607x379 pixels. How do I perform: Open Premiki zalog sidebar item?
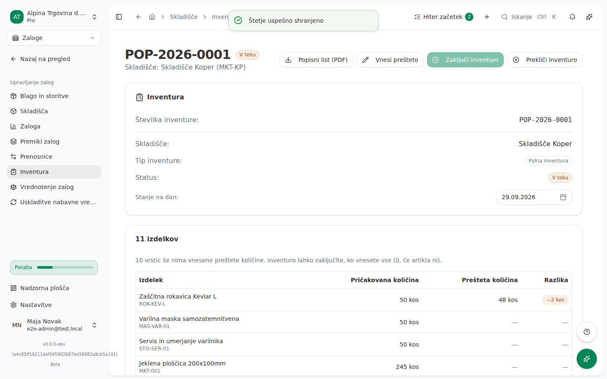coord(54,141)
